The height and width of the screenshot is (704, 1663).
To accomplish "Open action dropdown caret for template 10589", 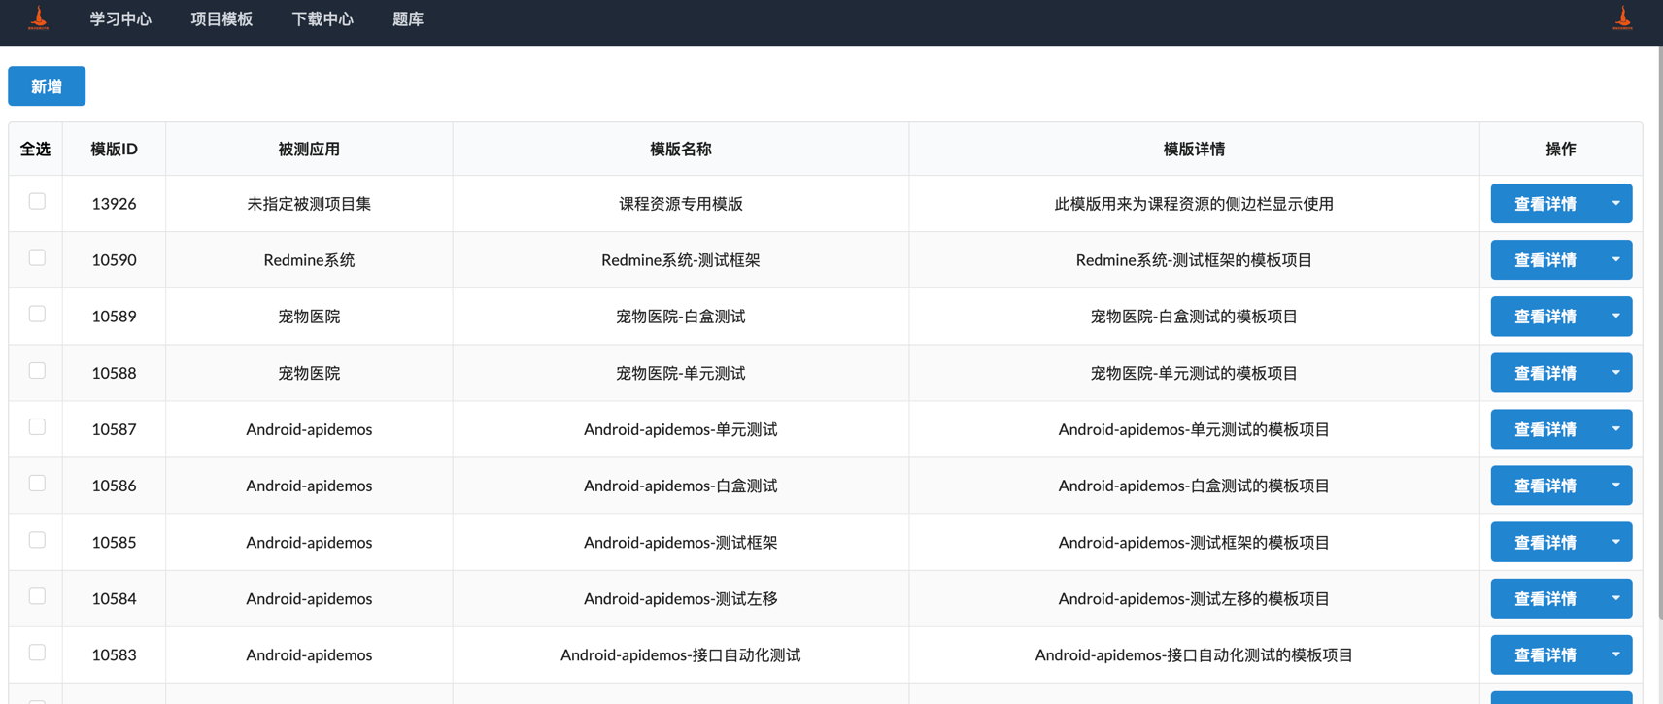I will (x=1615, y=317).
